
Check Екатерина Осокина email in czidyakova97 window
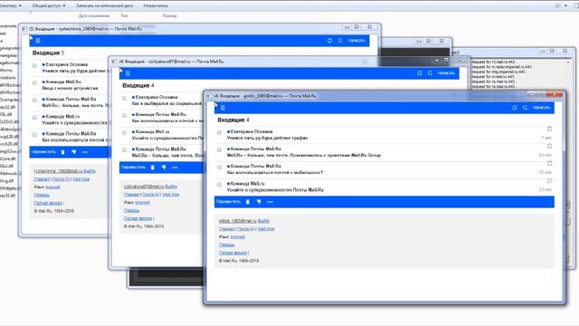coord(125,98)
